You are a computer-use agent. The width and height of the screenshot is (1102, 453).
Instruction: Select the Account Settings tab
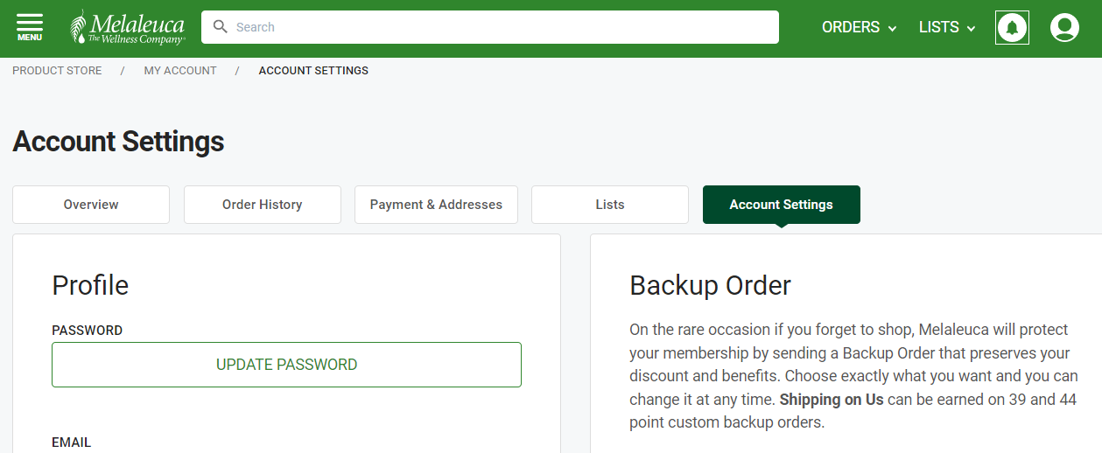[x=782, y=205]
